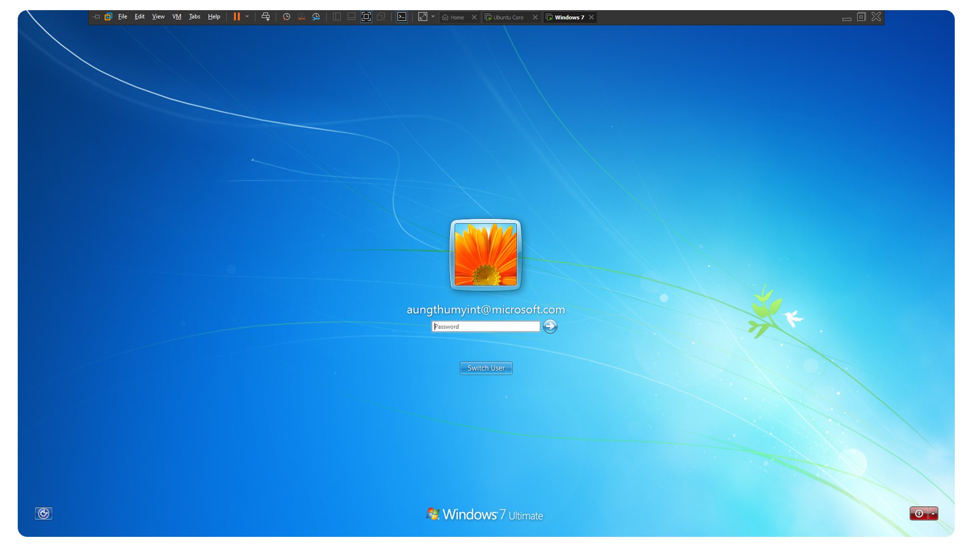The height and width of the screenshot is (547, 973).
Task: Click the aungthumyint@microsoft.com username text
Action: 486,309
